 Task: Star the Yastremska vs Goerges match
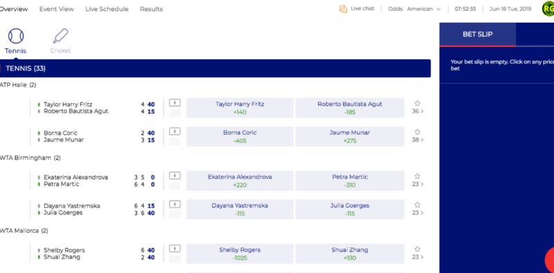tap(418, 205)
